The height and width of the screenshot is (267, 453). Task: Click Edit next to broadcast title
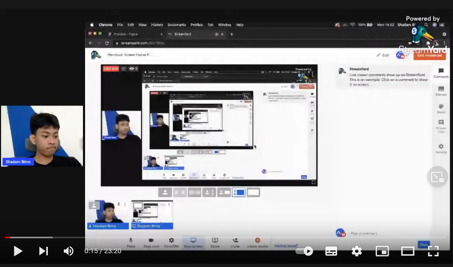tap(383, 55)
